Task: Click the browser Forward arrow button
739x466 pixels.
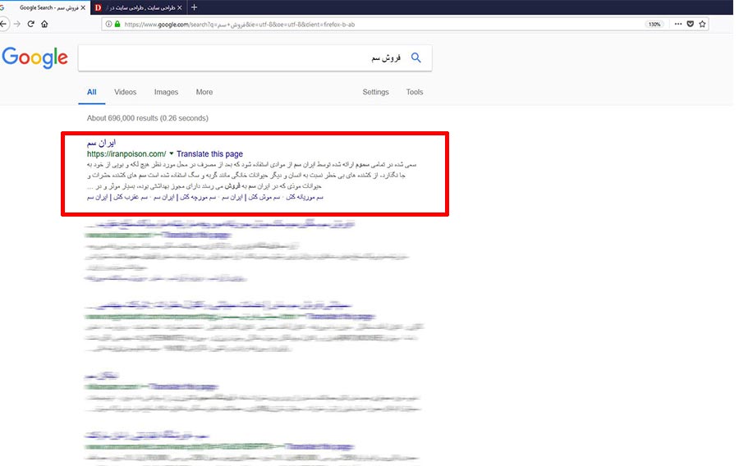Action: 17,24
